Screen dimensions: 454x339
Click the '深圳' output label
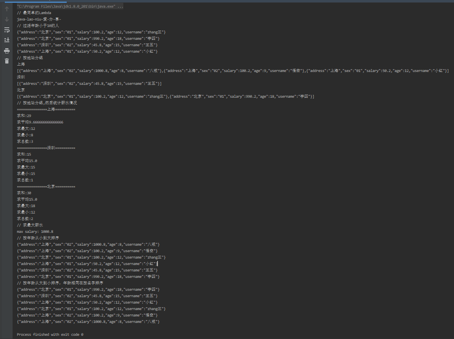(20, 77)
